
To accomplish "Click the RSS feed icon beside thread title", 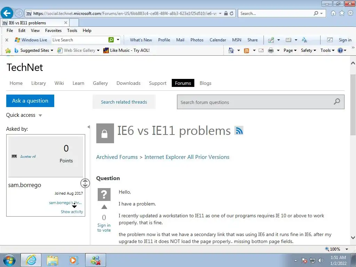I will tap(239, 131).
